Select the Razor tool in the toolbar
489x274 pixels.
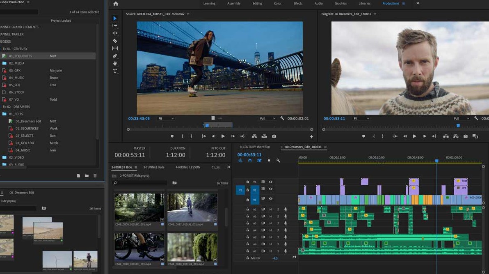click(115, 41)
